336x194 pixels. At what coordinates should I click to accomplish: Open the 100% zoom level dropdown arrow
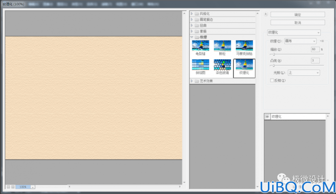click(32, 187)
